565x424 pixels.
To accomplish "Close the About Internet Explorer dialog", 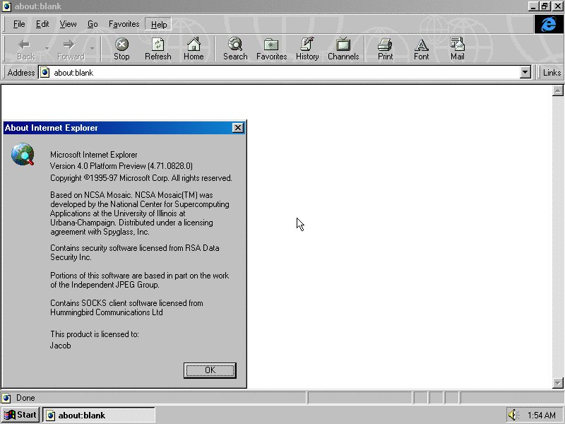I will tap(238, 128).
